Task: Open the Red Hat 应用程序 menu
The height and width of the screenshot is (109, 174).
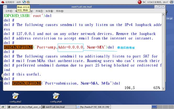Action: coord(8,2)
